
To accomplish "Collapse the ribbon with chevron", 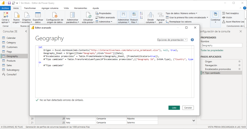I will click(241, 8).
